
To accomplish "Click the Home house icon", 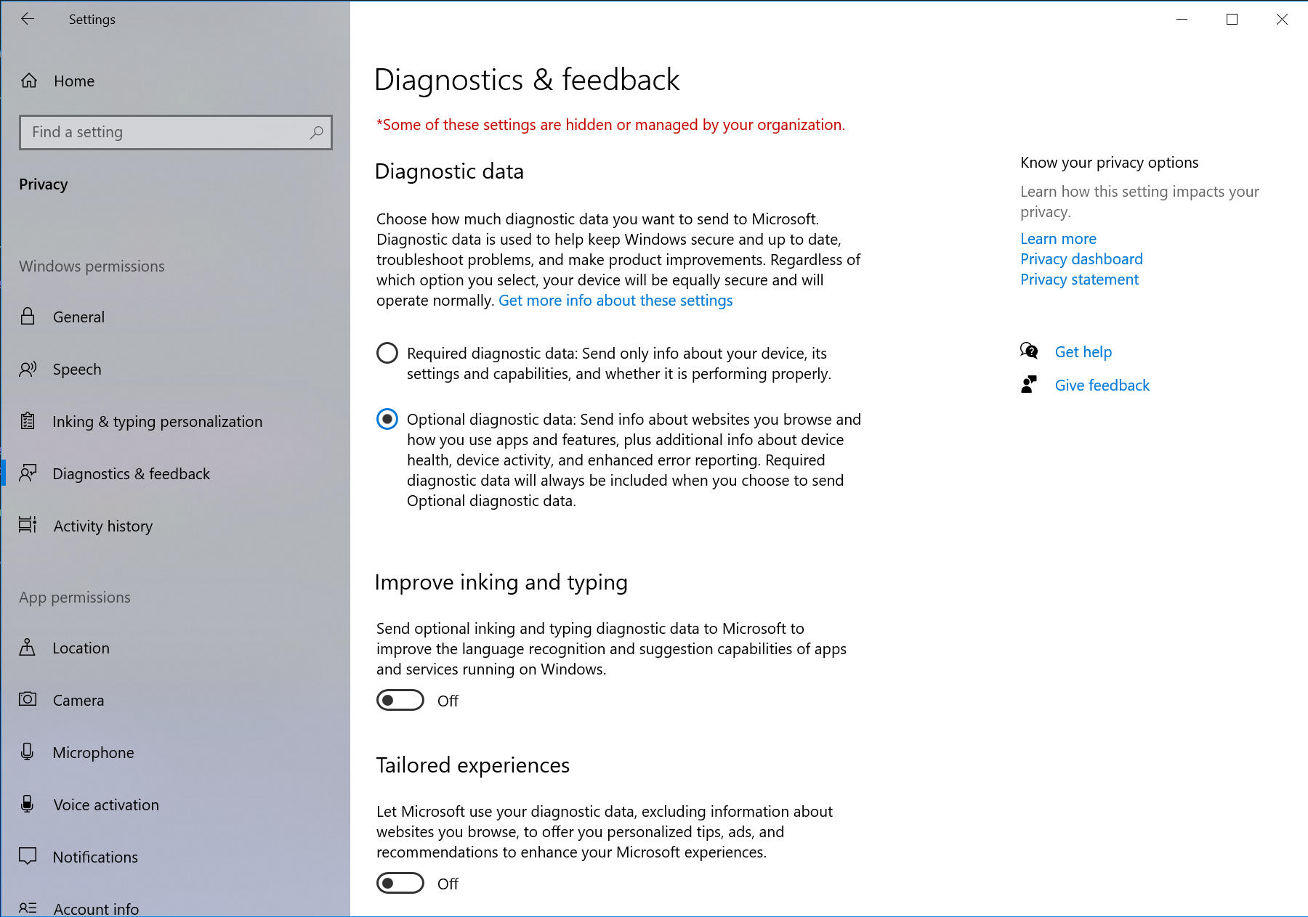I will (29, 81).
